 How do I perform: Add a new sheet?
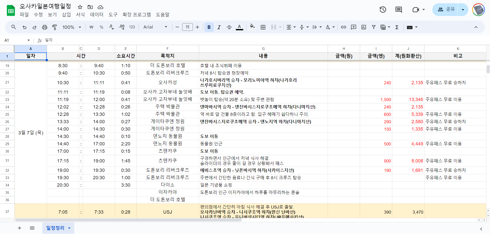[x=19, y=228]
